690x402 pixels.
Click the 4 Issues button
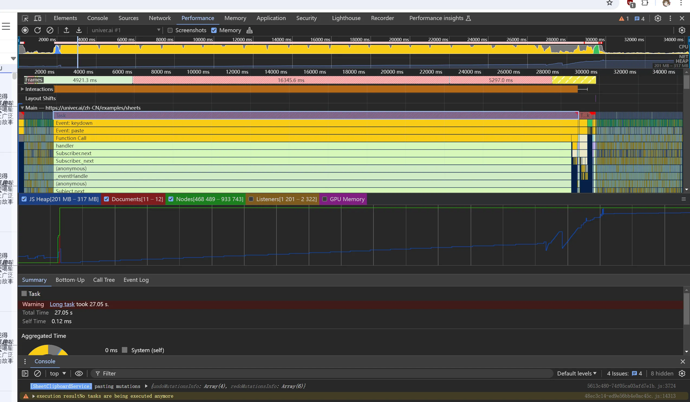coord(624,374)
